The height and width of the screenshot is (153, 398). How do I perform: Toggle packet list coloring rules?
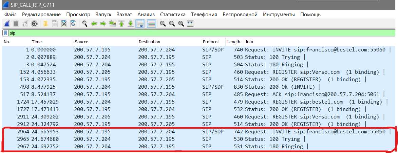coord(151,24)
